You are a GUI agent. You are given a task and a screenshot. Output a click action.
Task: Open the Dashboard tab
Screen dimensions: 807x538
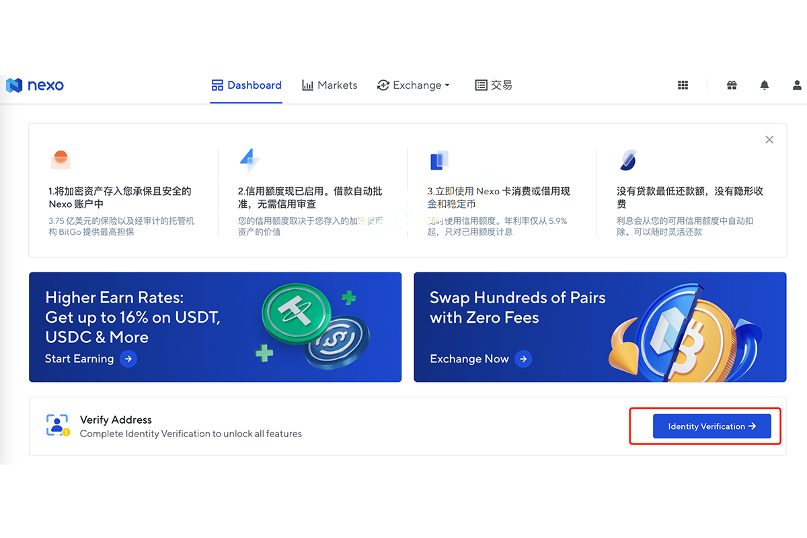pyautogui.click(x=246, y=85)
